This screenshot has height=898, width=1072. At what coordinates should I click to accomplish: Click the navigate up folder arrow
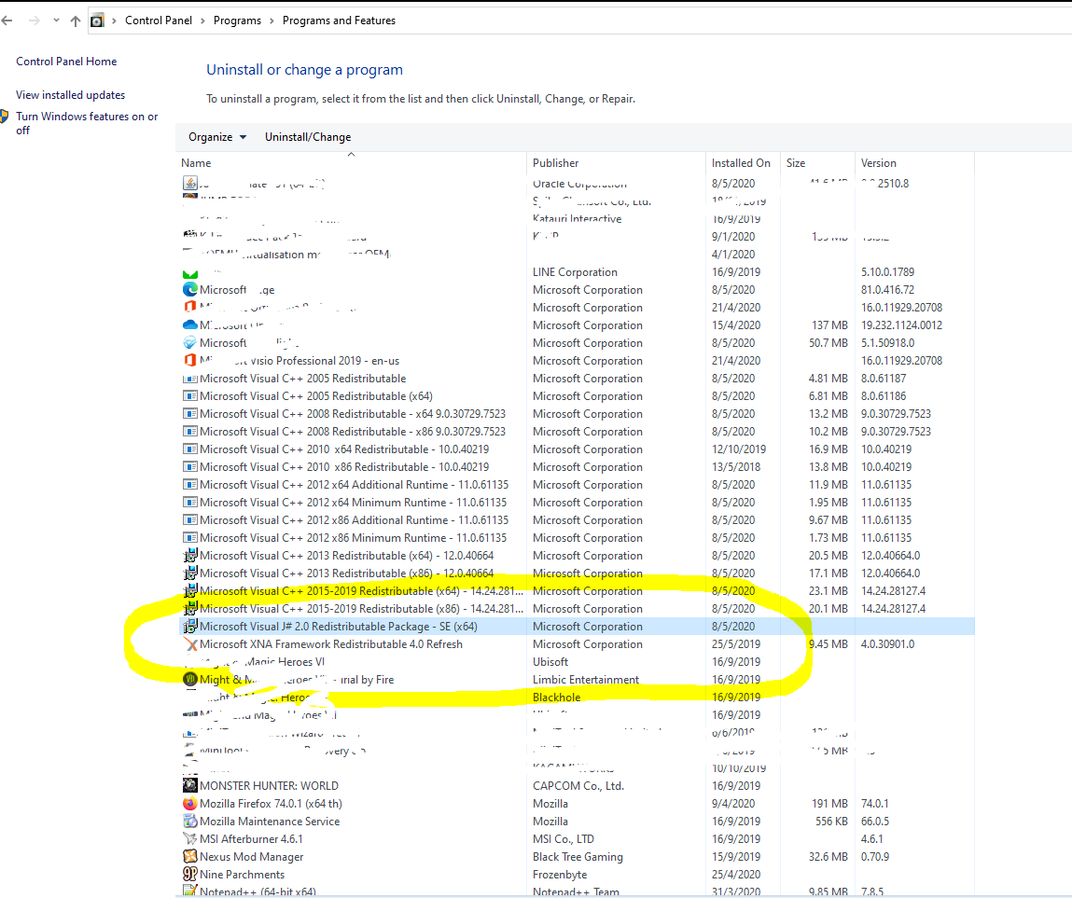pos(75,20)
